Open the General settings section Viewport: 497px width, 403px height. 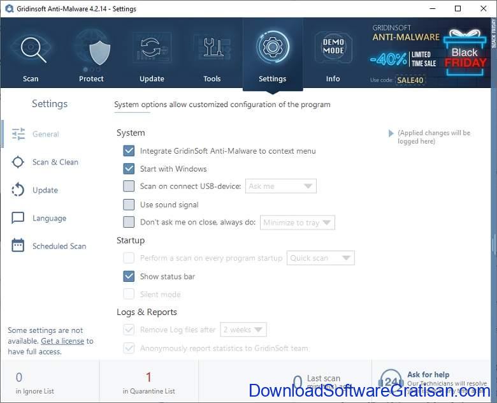(46, 134)
